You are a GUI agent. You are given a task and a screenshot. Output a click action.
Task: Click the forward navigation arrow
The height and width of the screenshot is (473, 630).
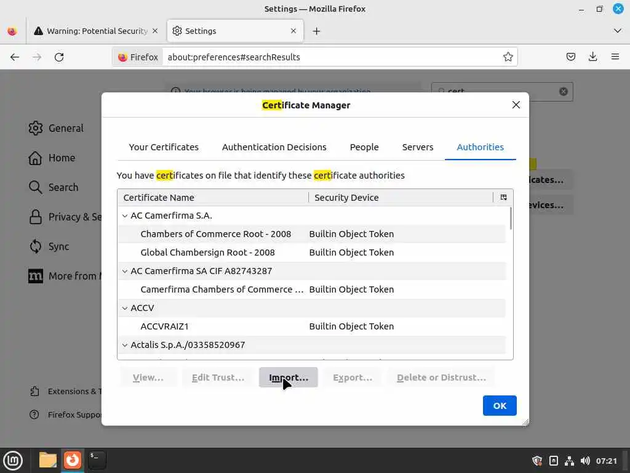coord(37,57)
